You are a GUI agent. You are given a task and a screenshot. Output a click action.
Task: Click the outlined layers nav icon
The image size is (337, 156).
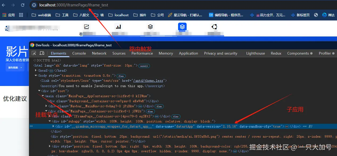150,27
